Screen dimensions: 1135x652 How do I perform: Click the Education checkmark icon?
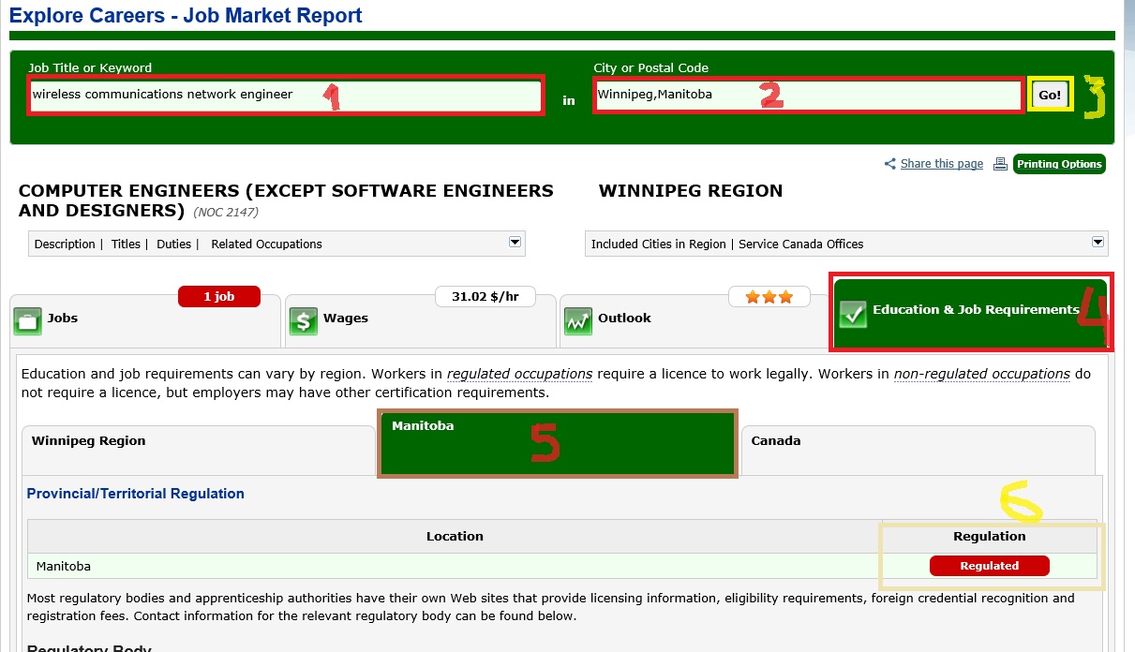tap(853, 315)
